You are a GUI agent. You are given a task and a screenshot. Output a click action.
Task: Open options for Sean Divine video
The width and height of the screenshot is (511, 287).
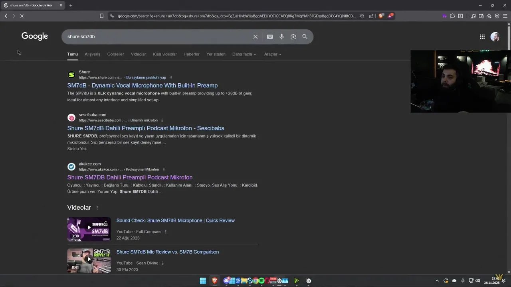[163, 263]
